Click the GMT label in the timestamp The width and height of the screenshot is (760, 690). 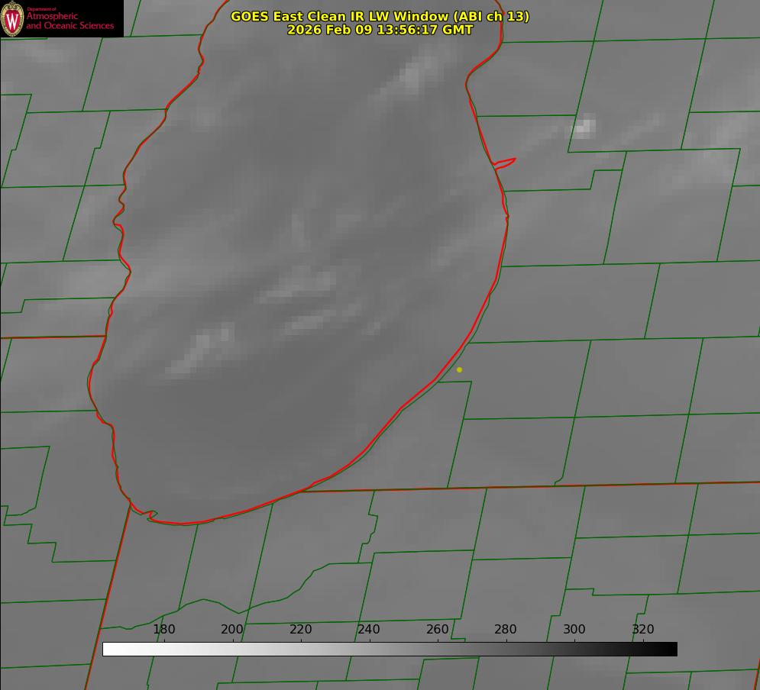click(x=457, y=30)
